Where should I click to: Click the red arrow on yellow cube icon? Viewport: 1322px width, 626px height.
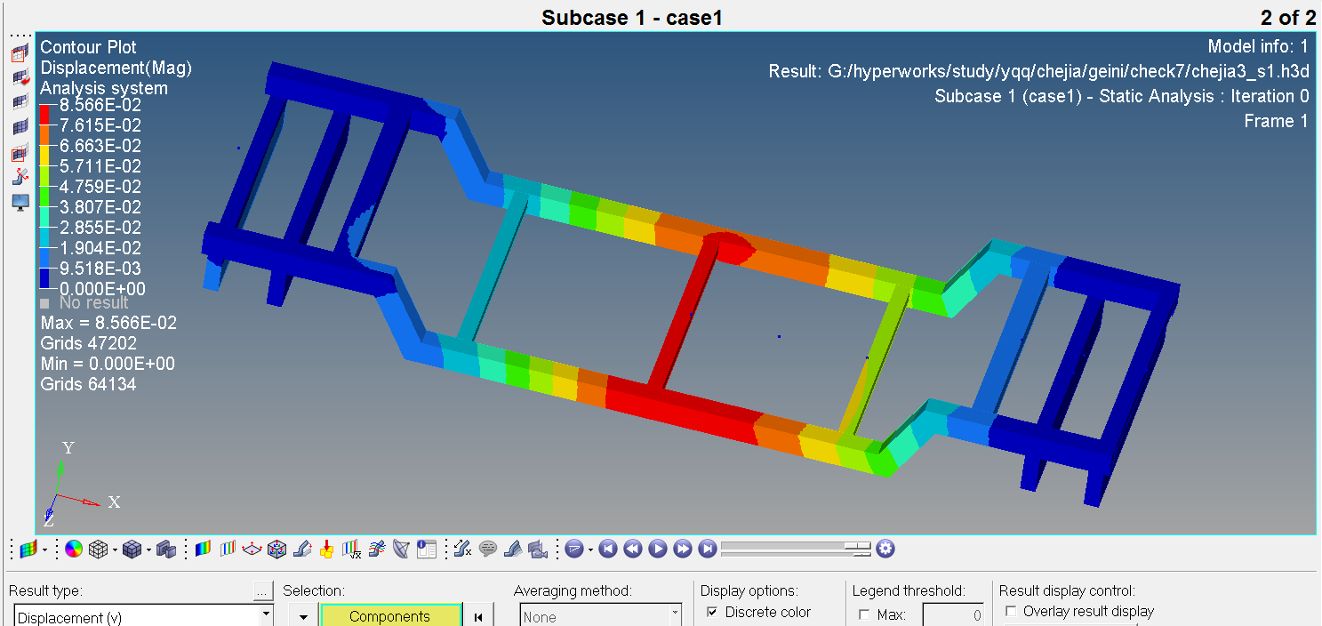327,550
